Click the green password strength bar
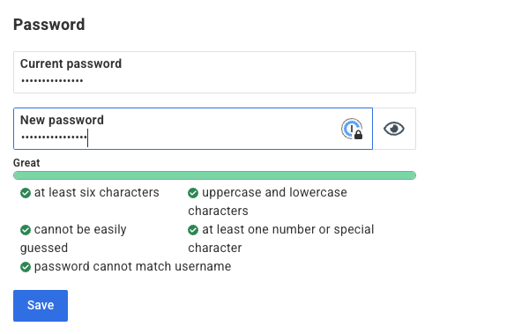This screenshot has width=529, height=334. click(214, 175)
